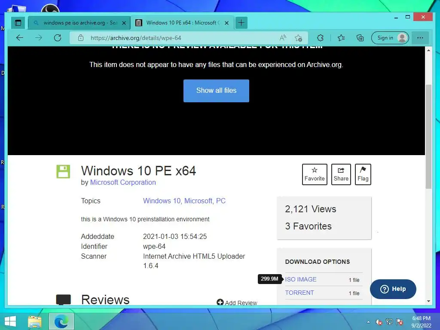Click the network tray icon
The height and width of the screenshot is (330, 440).
389,322
